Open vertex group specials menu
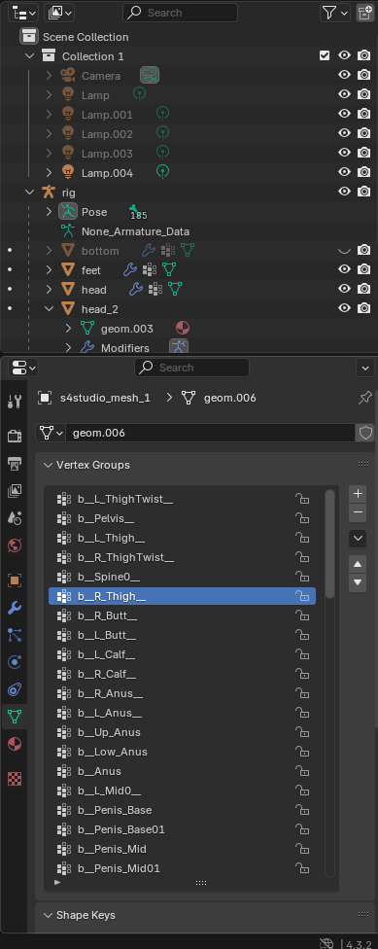 pyautogui.click(x=358, y=538)
